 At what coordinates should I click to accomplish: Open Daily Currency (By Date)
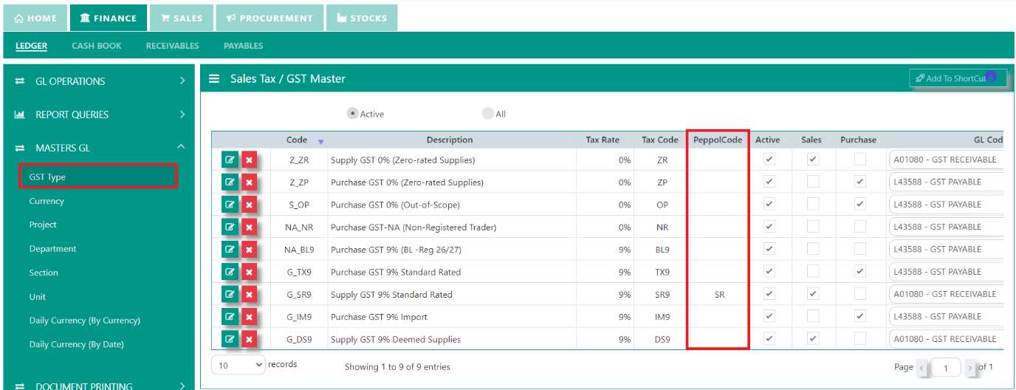click(76, 344)
